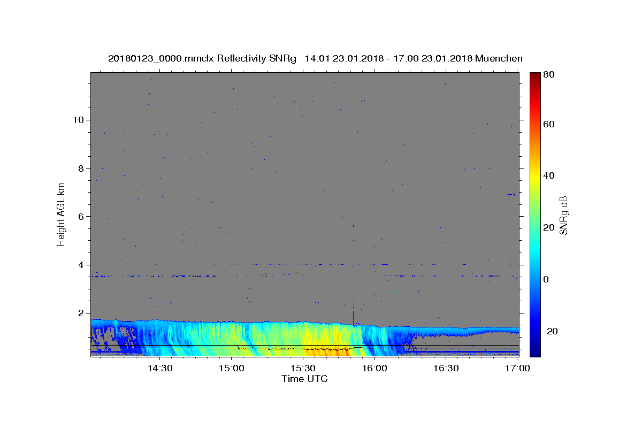Image resolution: width=642 pixels, height=428 pixels.
Task: Click the 16:30 time tick label
Action: [446, 368]
